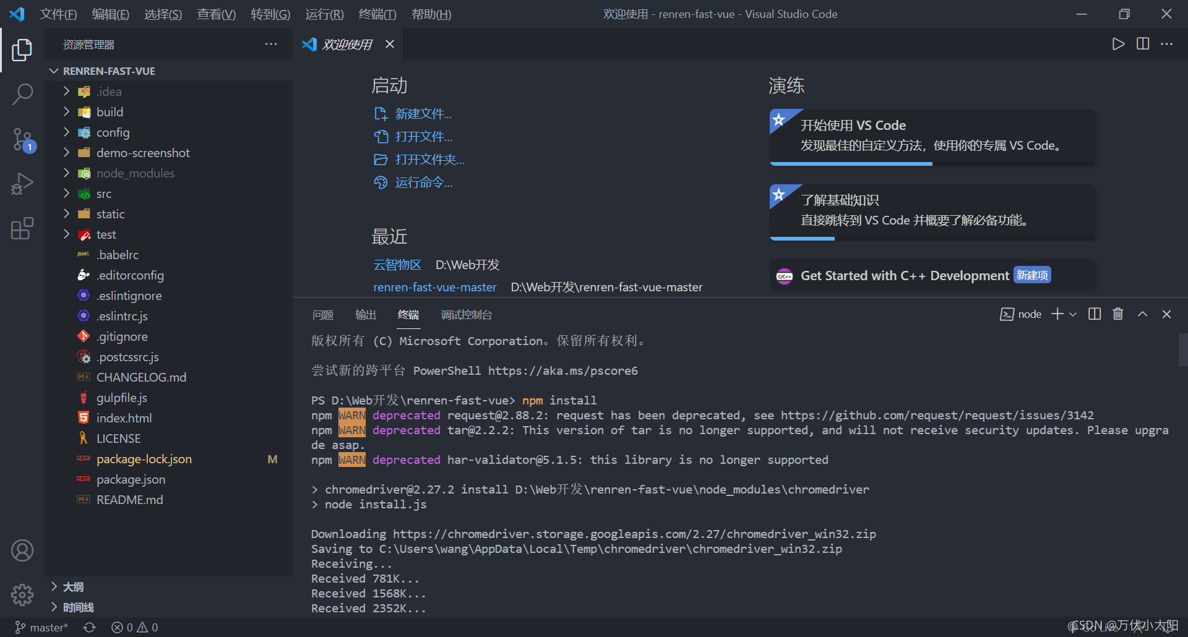This screenshot has width=1188, height=637.
Task: Select the node terminal instance label
Action: [1021, 314]
